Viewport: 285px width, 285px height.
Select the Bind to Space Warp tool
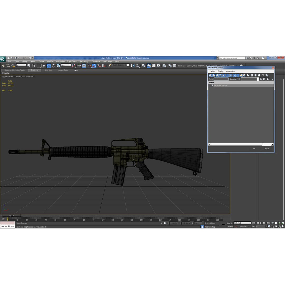(13, 66)
